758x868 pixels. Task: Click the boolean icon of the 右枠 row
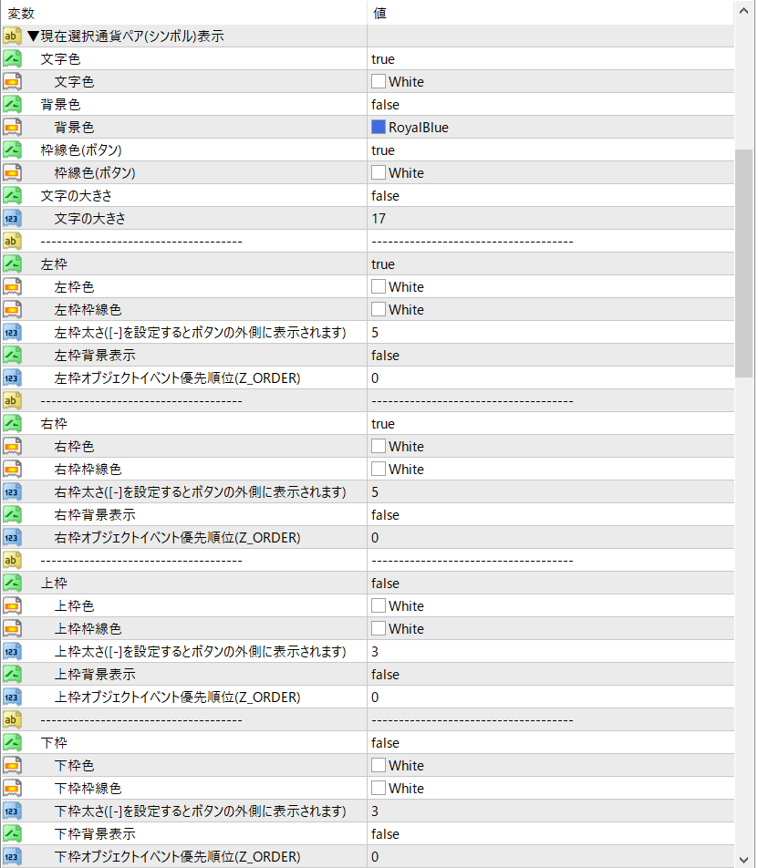12,423
